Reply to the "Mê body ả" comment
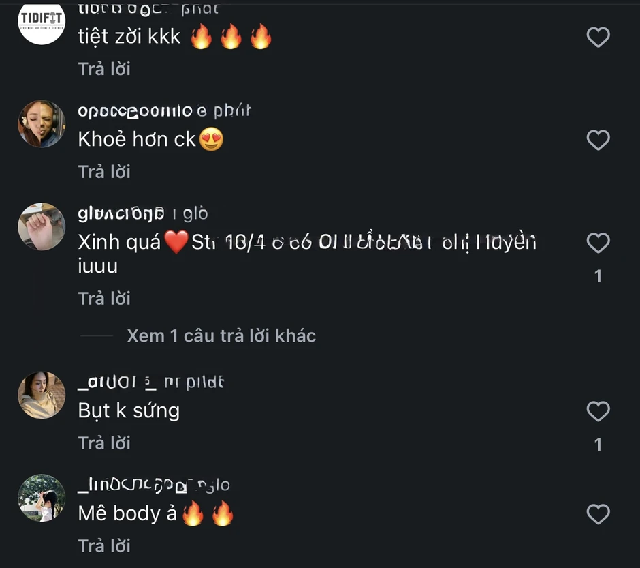Screen dimensions: 640x568 point(104,545)
